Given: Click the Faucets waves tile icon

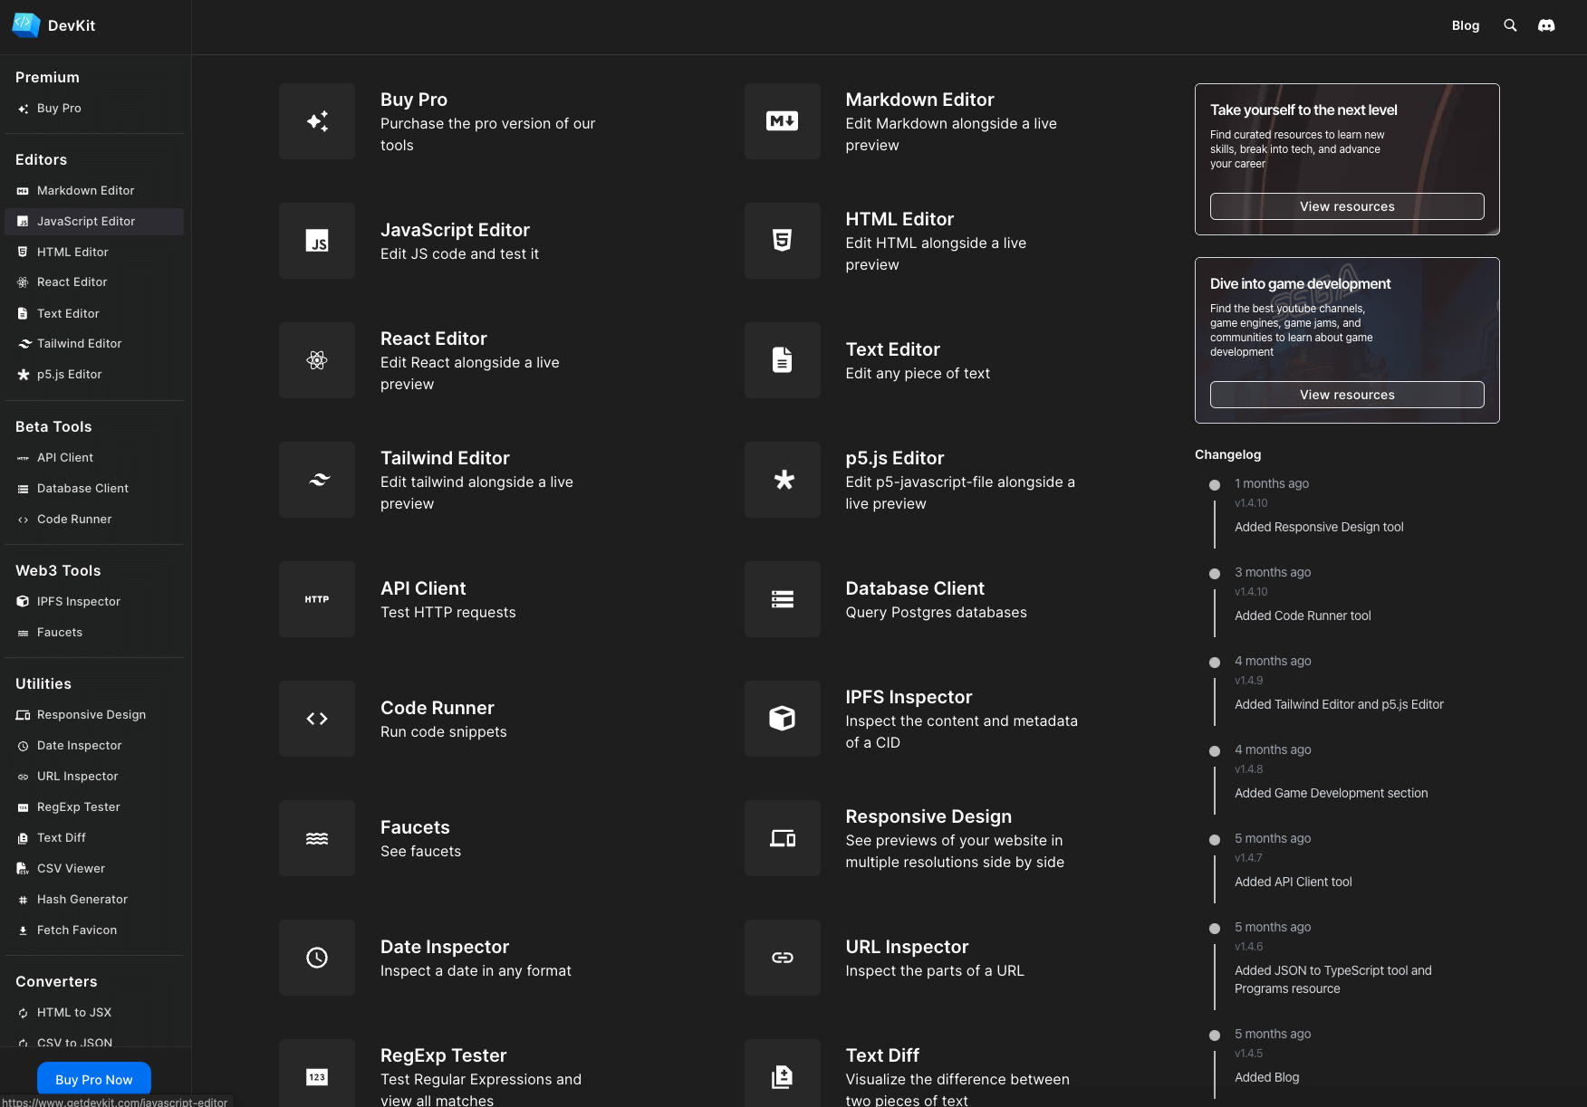Looking at the screenshot, I should click(317, 838).
